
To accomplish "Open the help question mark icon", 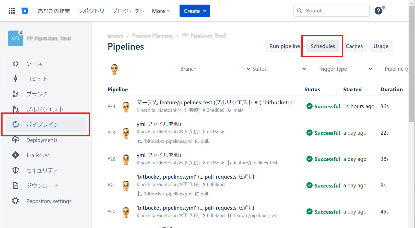I will coord(378,11).
